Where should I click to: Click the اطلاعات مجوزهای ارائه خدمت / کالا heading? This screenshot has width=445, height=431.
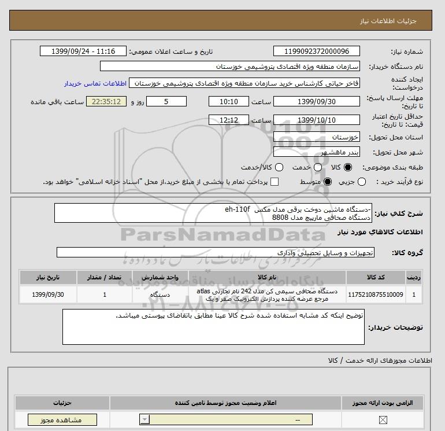[x=380, y=360]
